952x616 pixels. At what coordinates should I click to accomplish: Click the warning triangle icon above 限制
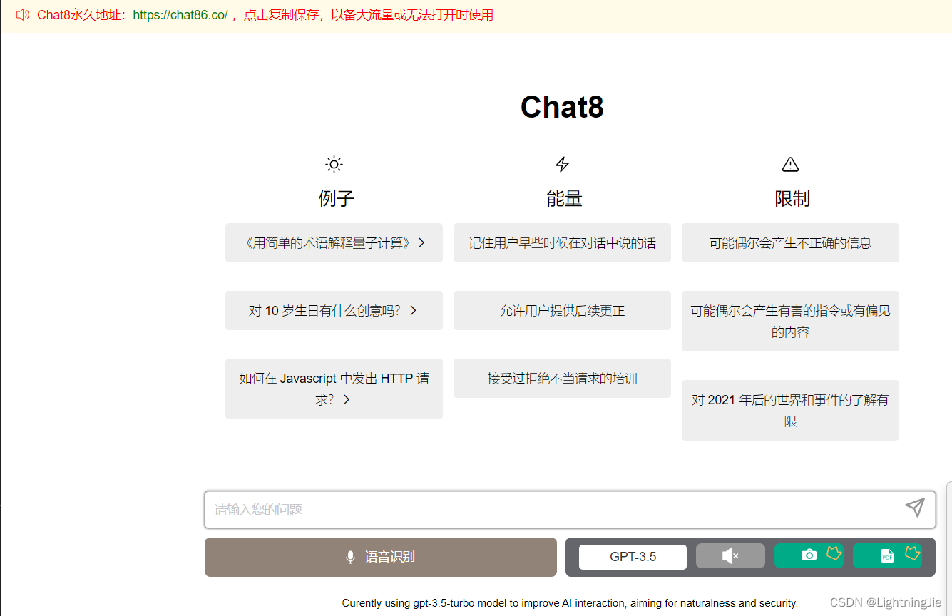(x=790, y=165)
